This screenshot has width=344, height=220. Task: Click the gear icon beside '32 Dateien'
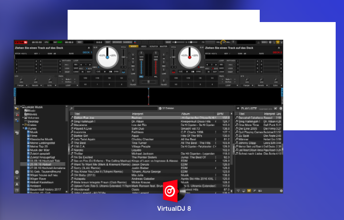tap(160, 108)
